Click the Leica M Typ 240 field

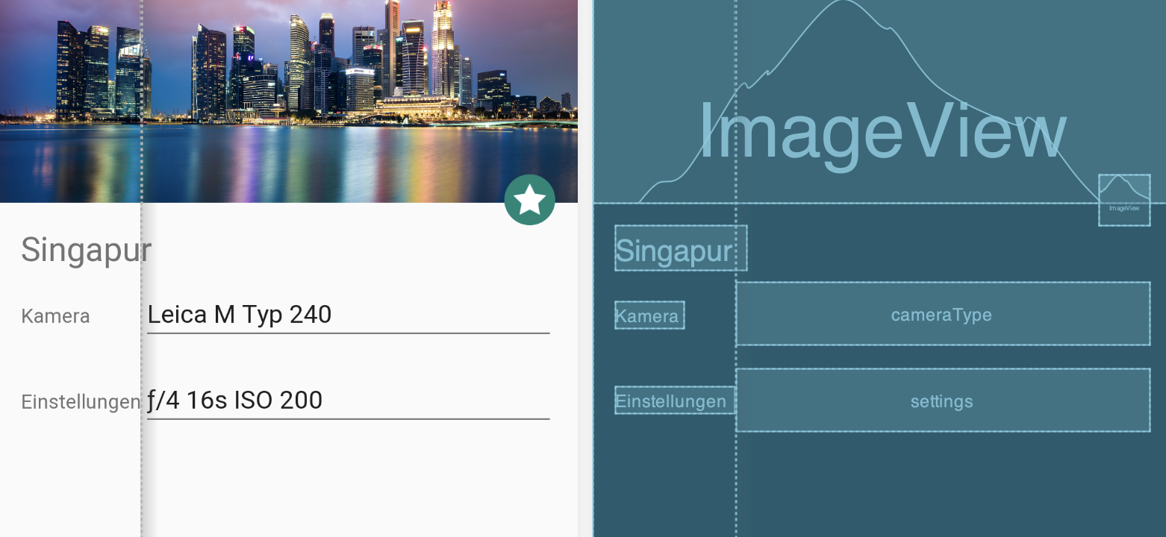pyautogui.click(x=348, y=315)
